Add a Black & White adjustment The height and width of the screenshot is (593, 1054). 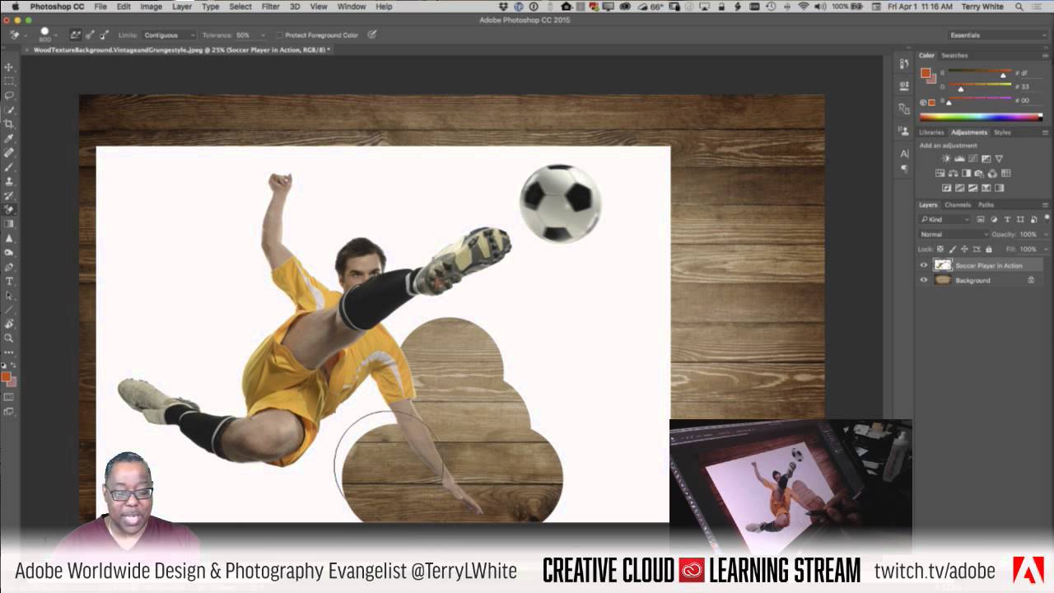click(966, 174)
